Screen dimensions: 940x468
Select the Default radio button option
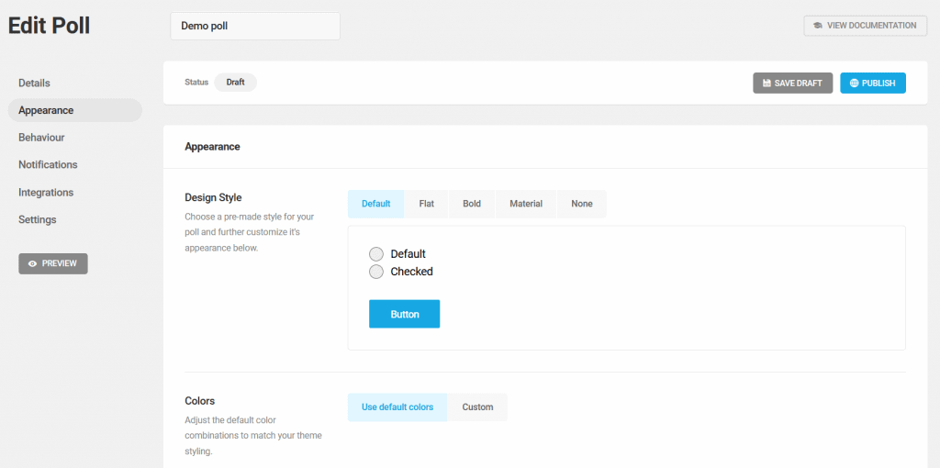(375, 254)
